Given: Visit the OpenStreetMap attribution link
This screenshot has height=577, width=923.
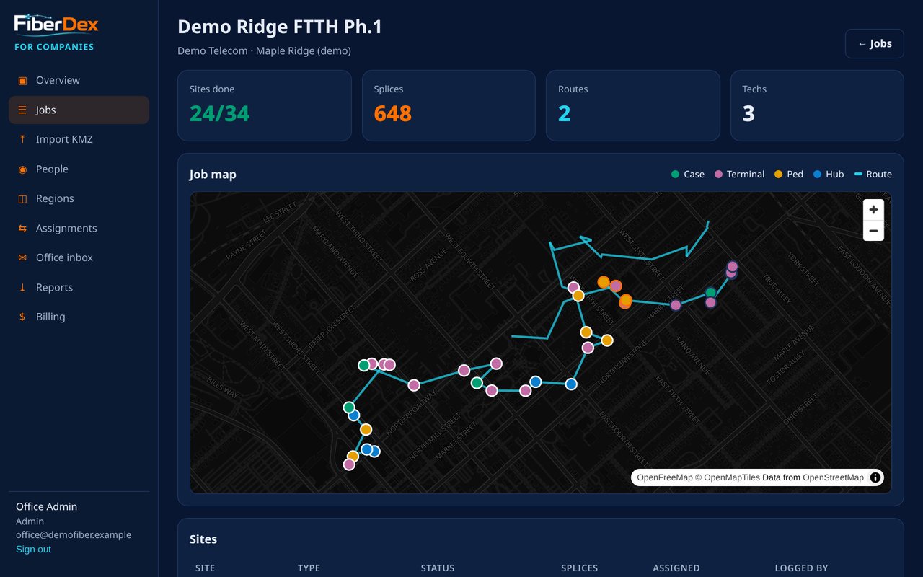Looking at the screenshot, I should (833, 477).
